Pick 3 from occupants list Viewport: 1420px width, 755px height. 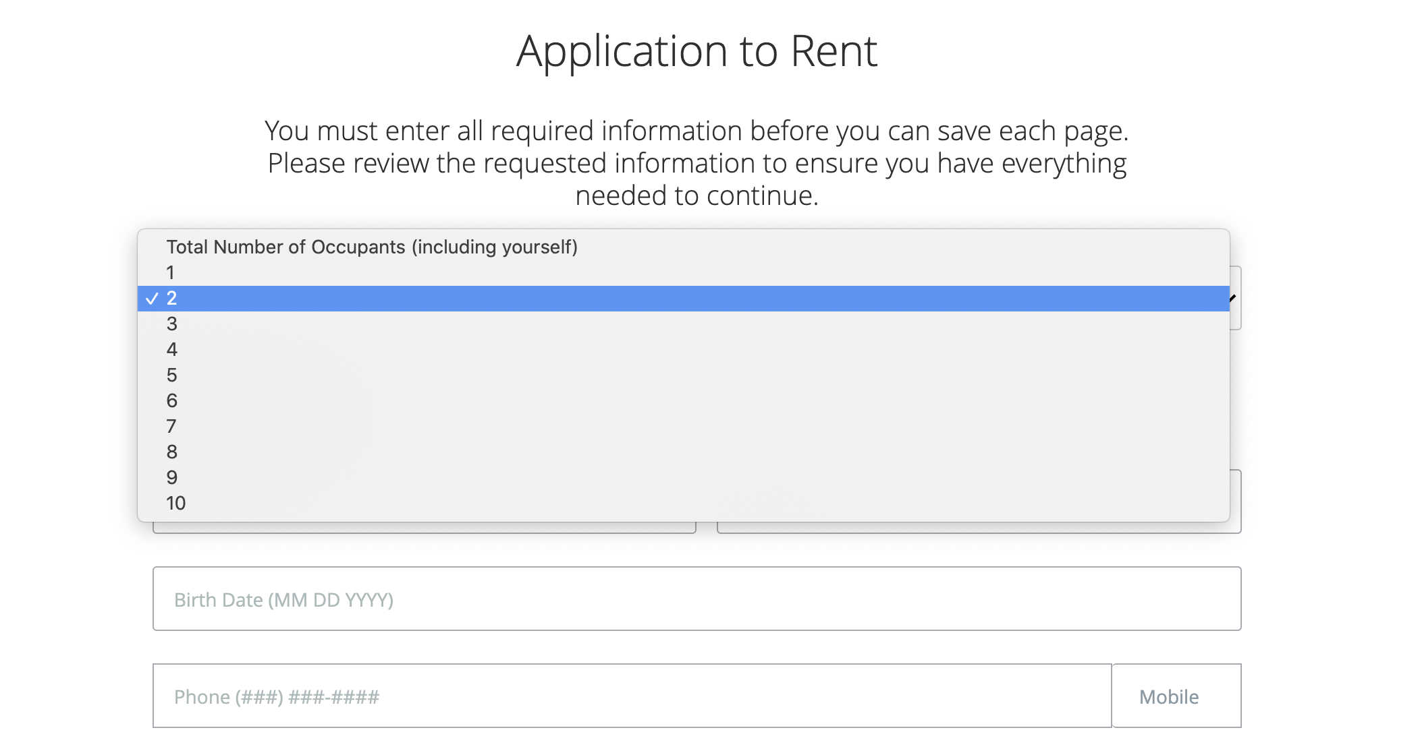click(x=171, y=324)
